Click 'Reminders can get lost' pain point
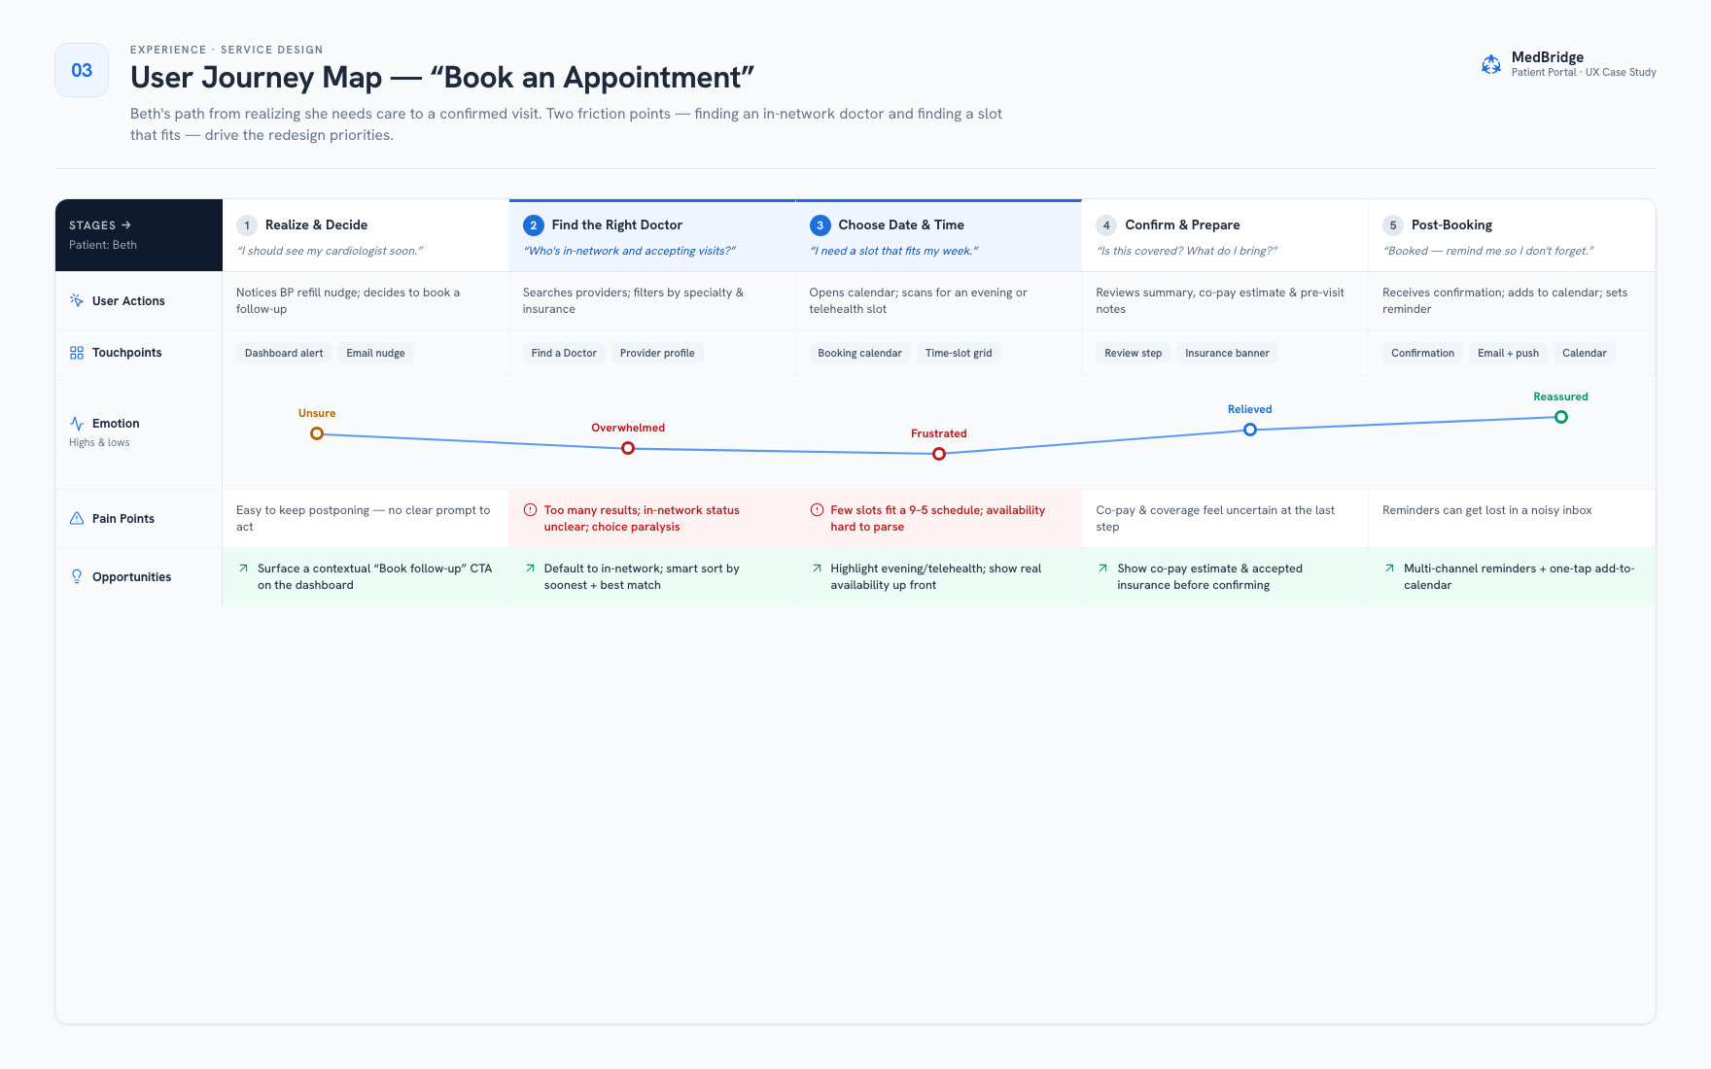 point(1487,510)
